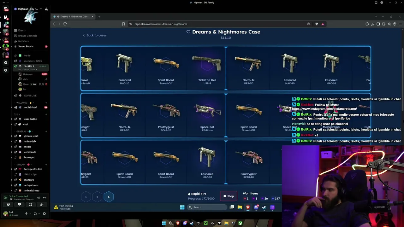
Task: Open the general-chat channel
Action: pos(31,136)
